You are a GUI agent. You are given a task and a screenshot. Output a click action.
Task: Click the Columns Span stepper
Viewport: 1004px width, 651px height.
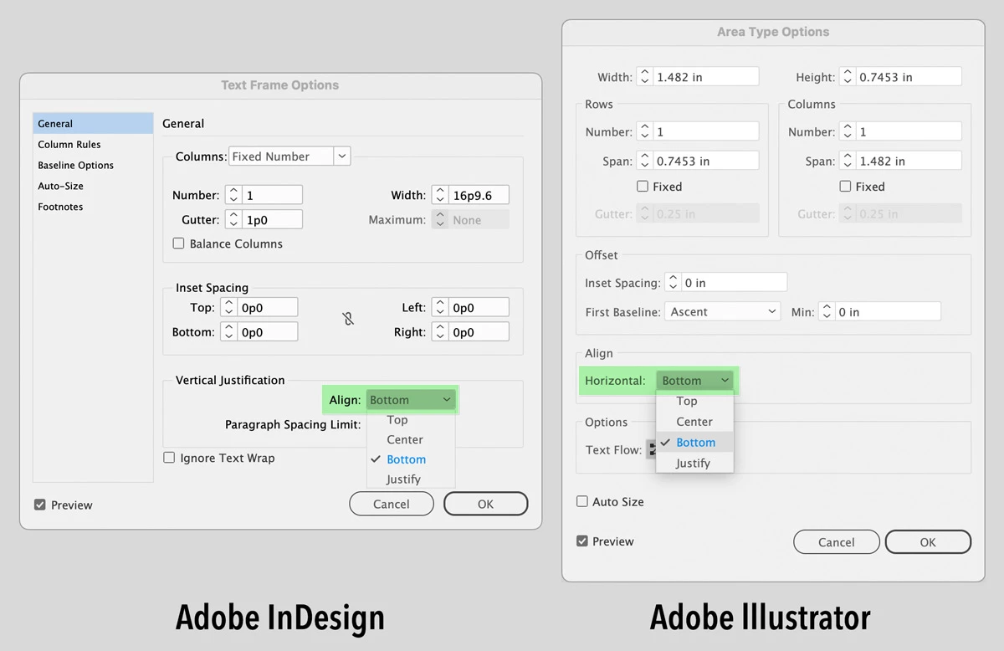(x=848, y=161)
